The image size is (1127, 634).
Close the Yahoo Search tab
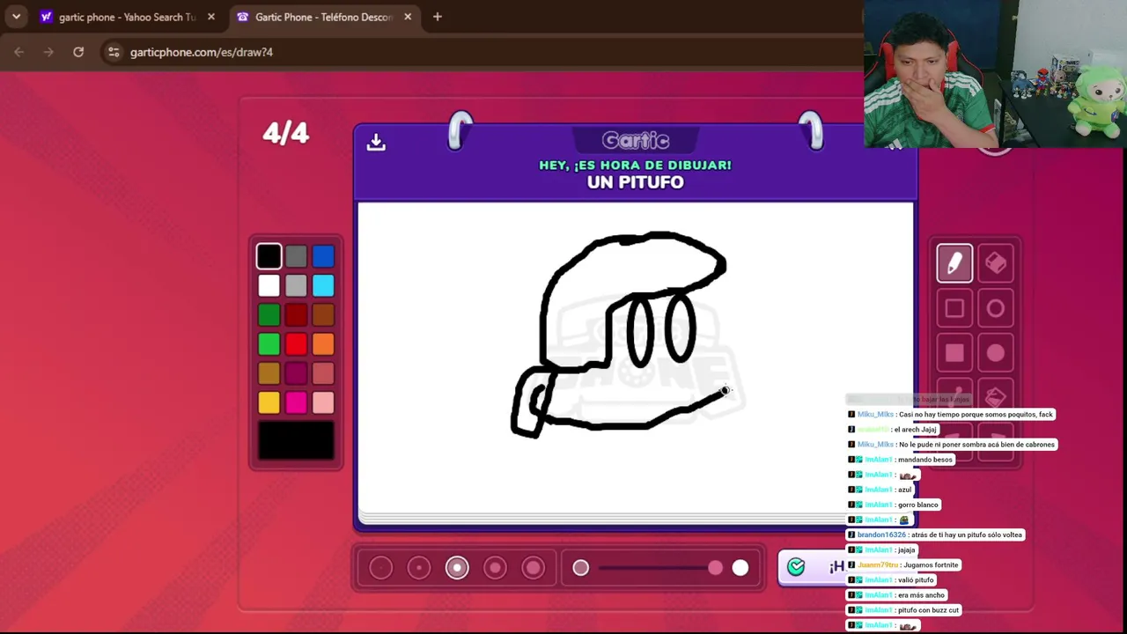click(x=211, y=17)
